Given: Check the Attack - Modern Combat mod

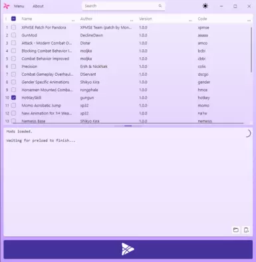Looking at the screenshot, I should point(13,43).
